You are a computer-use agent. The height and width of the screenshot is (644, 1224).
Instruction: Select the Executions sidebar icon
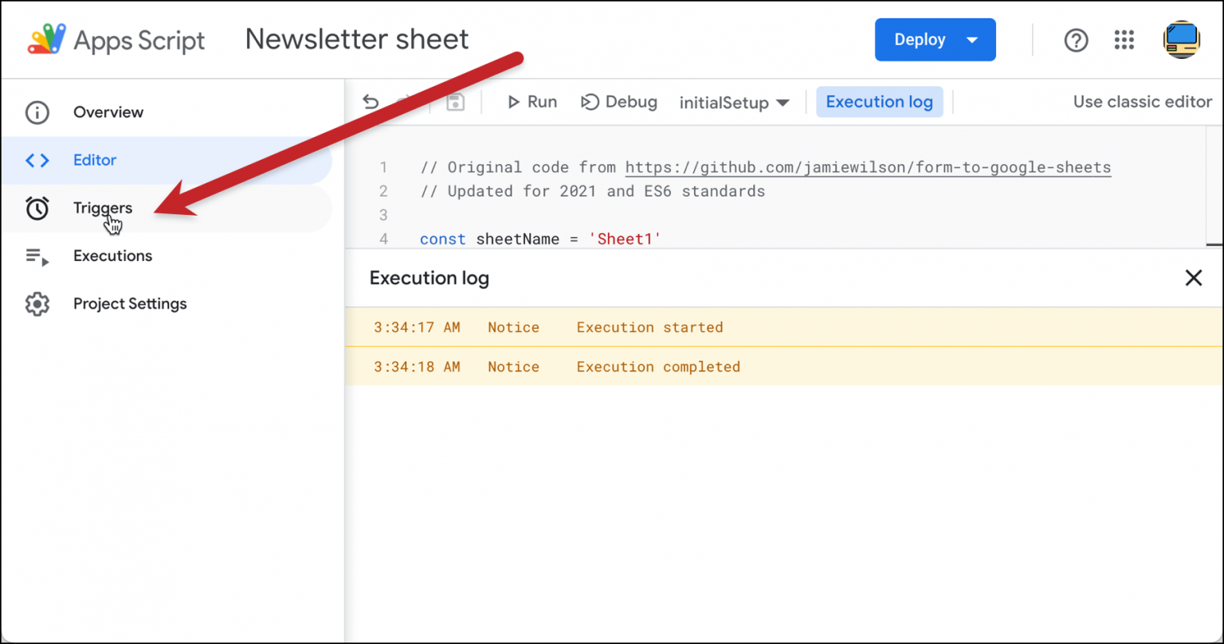(37, 256)
